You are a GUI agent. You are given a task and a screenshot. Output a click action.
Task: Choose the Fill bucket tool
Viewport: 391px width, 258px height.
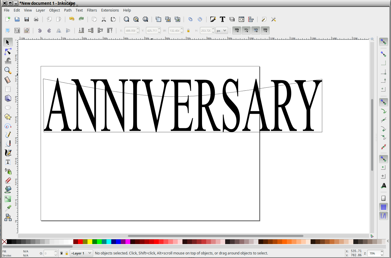pos(8,189)
